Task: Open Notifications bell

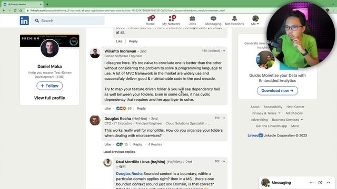Action: [234, 20]
